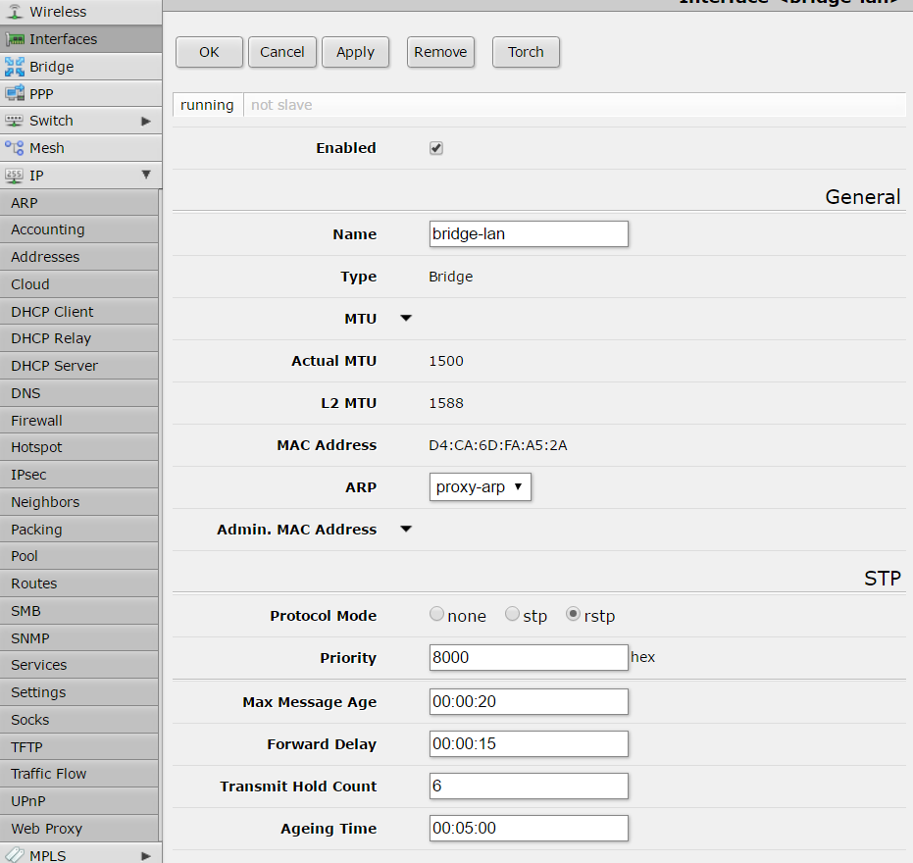The image size is (913, 863).
Task: Toggle the Enabled checkbox
Action: point(436,148)
